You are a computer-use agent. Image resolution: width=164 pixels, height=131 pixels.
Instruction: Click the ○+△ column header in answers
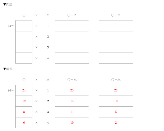72,80
